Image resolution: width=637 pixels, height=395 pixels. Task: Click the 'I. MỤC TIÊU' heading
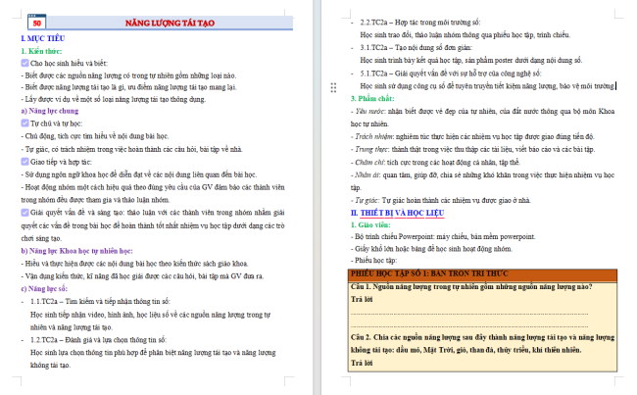43,38
